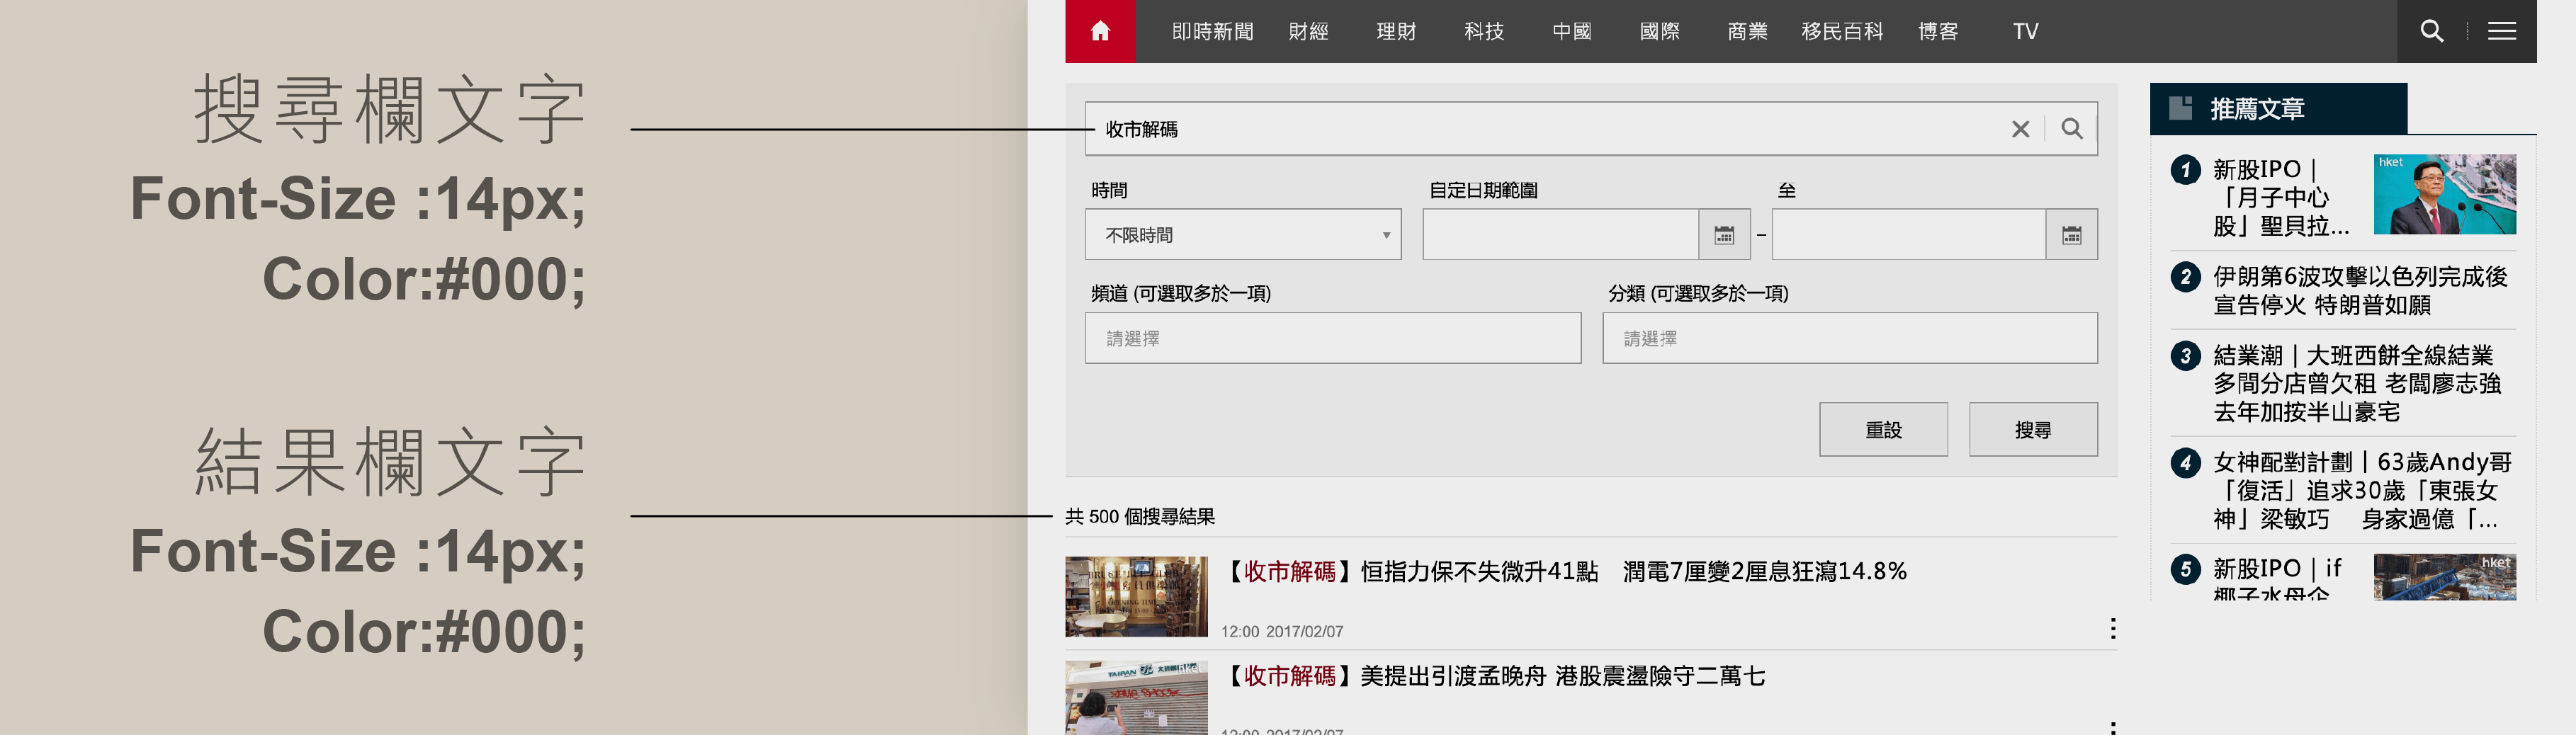Image resolution: width=2576 pixels, height=735 pixels.
Task: Click the red home icon in navbar
Action: 1100,31
